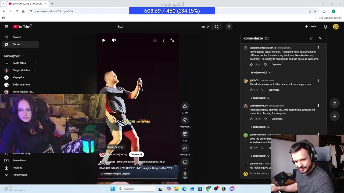Go to the previous Short with up arrow
Screen dimensions: 344x193
pos(335,103)
